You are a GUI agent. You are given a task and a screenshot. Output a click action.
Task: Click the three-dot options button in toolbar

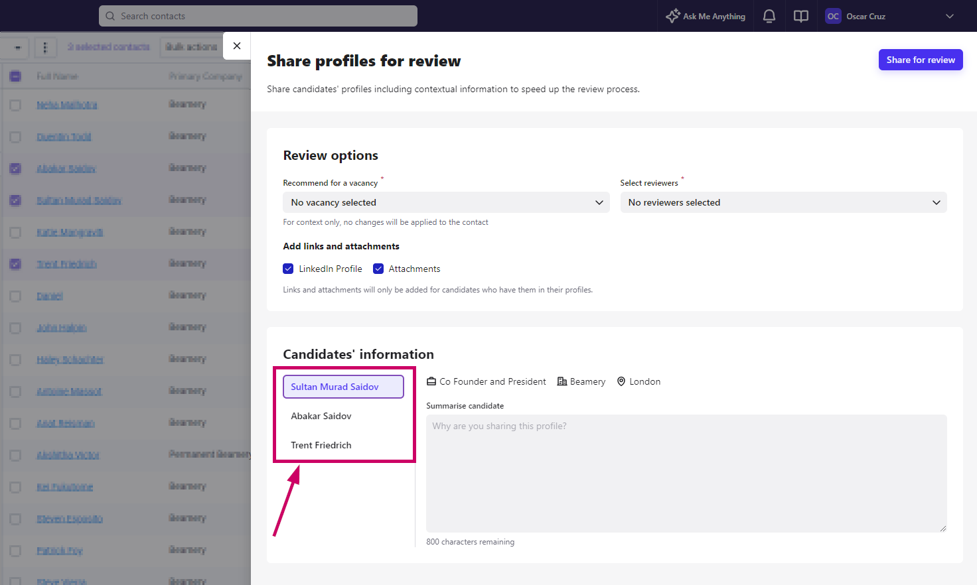click(45, 47)
